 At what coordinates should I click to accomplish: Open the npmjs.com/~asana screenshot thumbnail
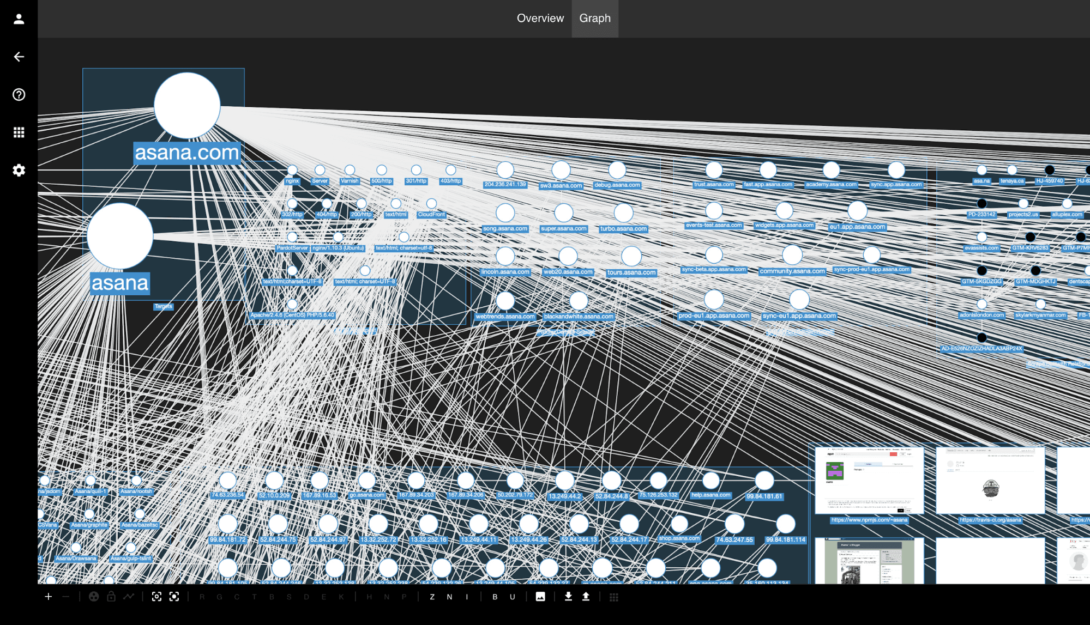(869, 481)
